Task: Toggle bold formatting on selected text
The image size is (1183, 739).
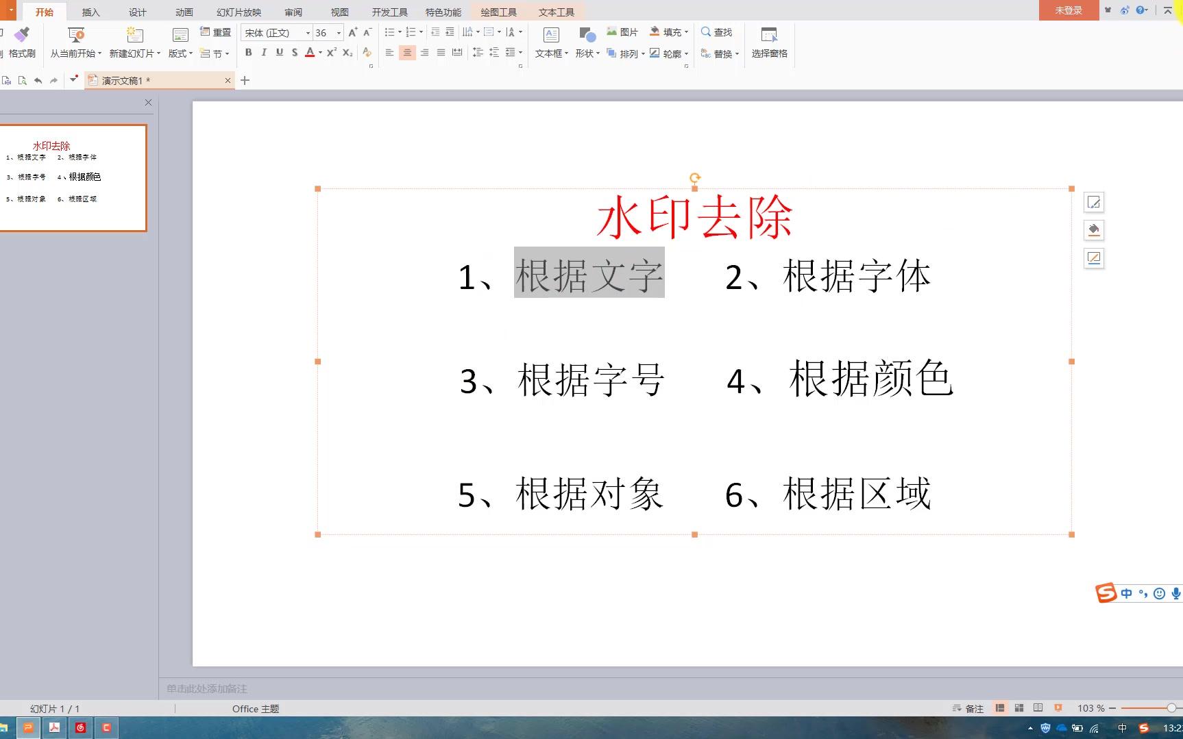Action: tap(248, 52)
